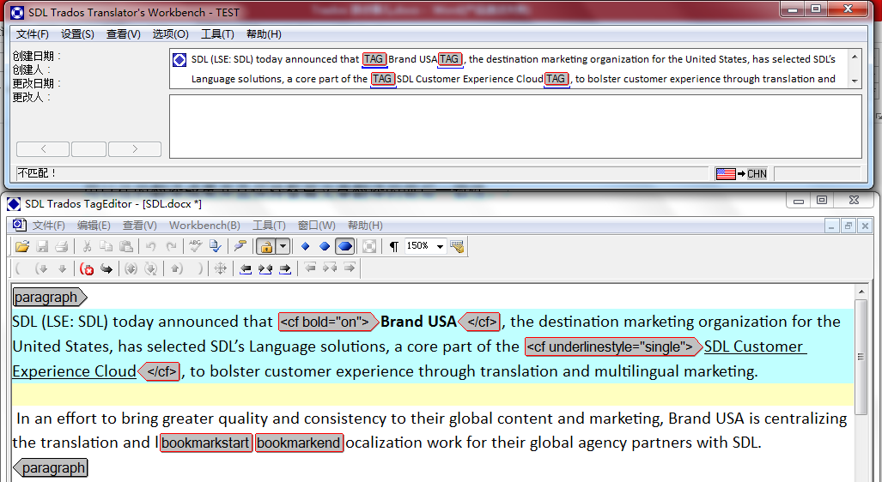Open TagEditor 查看(V) menu
Screen dimensions: 882x482
coord(139,226)
